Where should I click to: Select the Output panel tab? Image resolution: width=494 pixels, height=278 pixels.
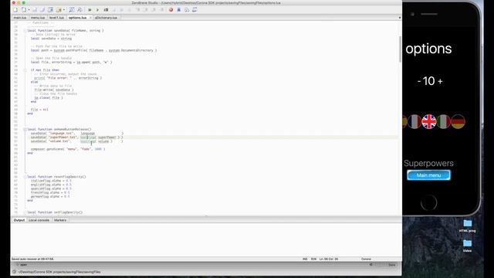pos(19,220)
